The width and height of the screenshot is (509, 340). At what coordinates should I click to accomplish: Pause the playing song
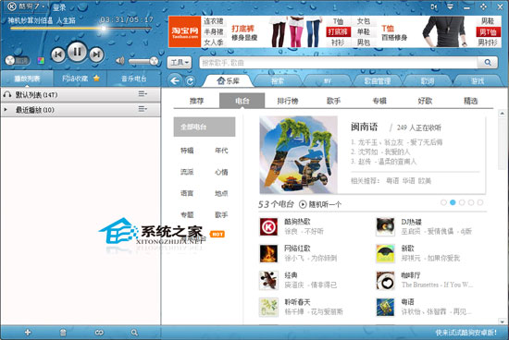[x=77, y=52]
